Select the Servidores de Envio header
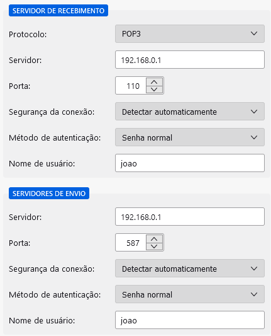The image size is (271, 336). click(49, 194)
